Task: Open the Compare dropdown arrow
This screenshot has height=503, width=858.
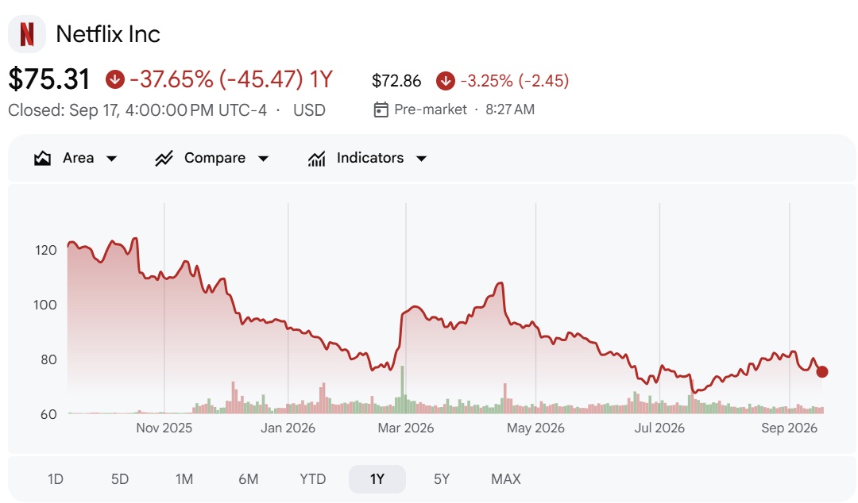Action: coord(263,159)
